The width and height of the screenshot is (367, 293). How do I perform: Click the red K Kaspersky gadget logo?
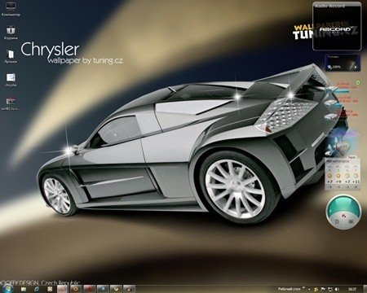(x=343, y=216)
